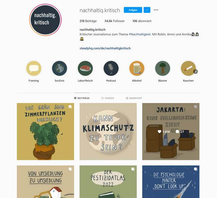
Task: Click the Folgen button
Action: [x=133, y=10]
